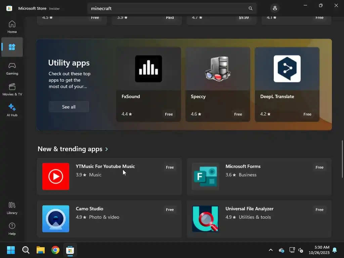Open the Universal File Analyzer icon
This screenshot has width=344, height=258.
205,219
